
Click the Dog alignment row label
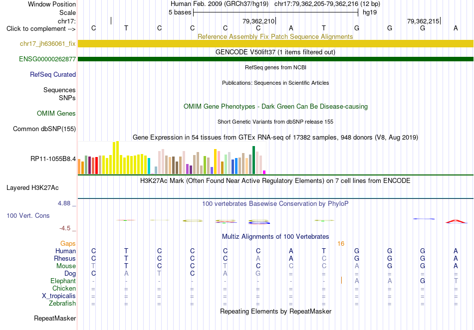(70, 274)
